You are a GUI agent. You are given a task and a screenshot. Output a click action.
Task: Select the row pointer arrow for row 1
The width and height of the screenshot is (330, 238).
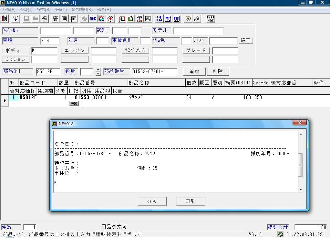tap(5, 101)
